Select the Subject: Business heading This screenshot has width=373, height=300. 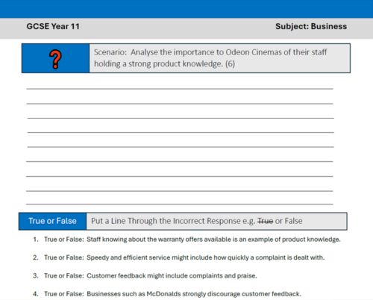pyautogui.click(x=311, y=26)
